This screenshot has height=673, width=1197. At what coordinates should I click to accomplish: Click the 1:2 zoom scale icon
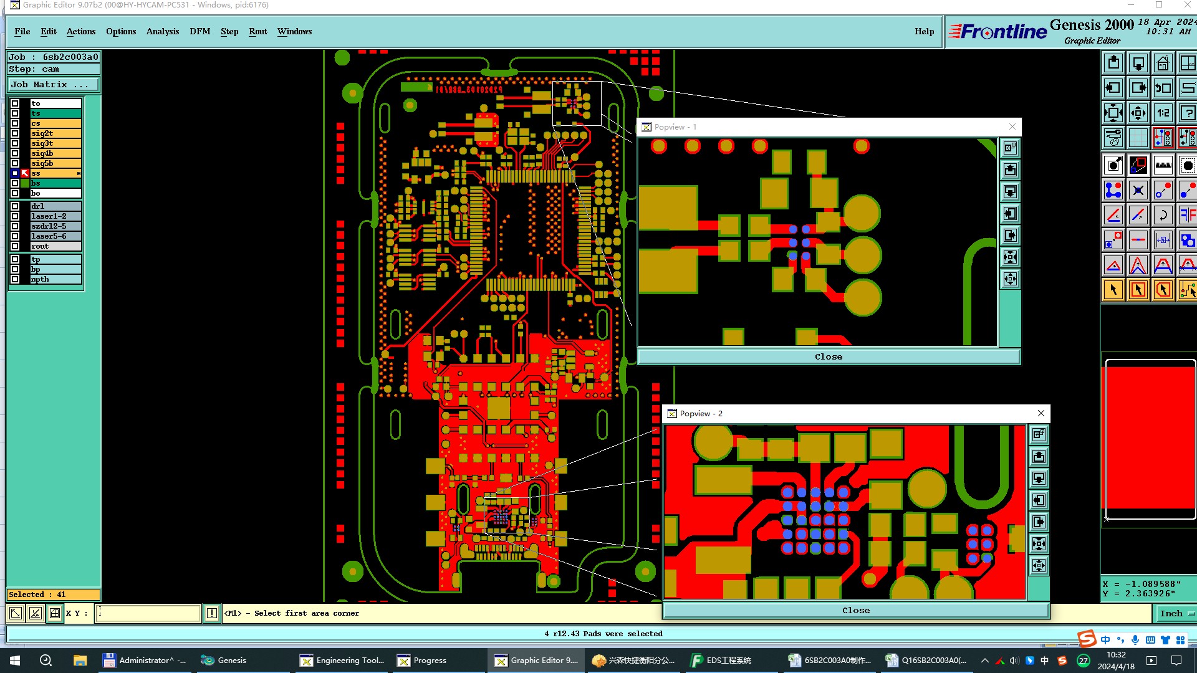(1163, 113)
